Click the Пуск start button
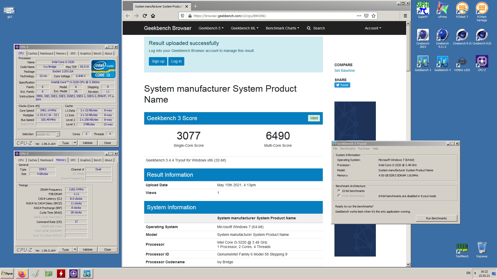The width and height of the screenshot is (497, 279). [7, 273]
